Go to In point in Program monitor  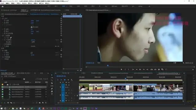click(133, 69)
